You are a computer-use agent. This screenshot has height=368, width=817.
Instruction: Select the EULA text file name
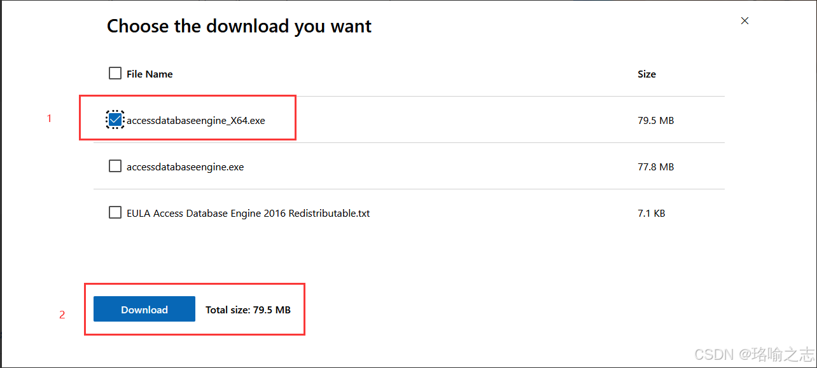248,213
